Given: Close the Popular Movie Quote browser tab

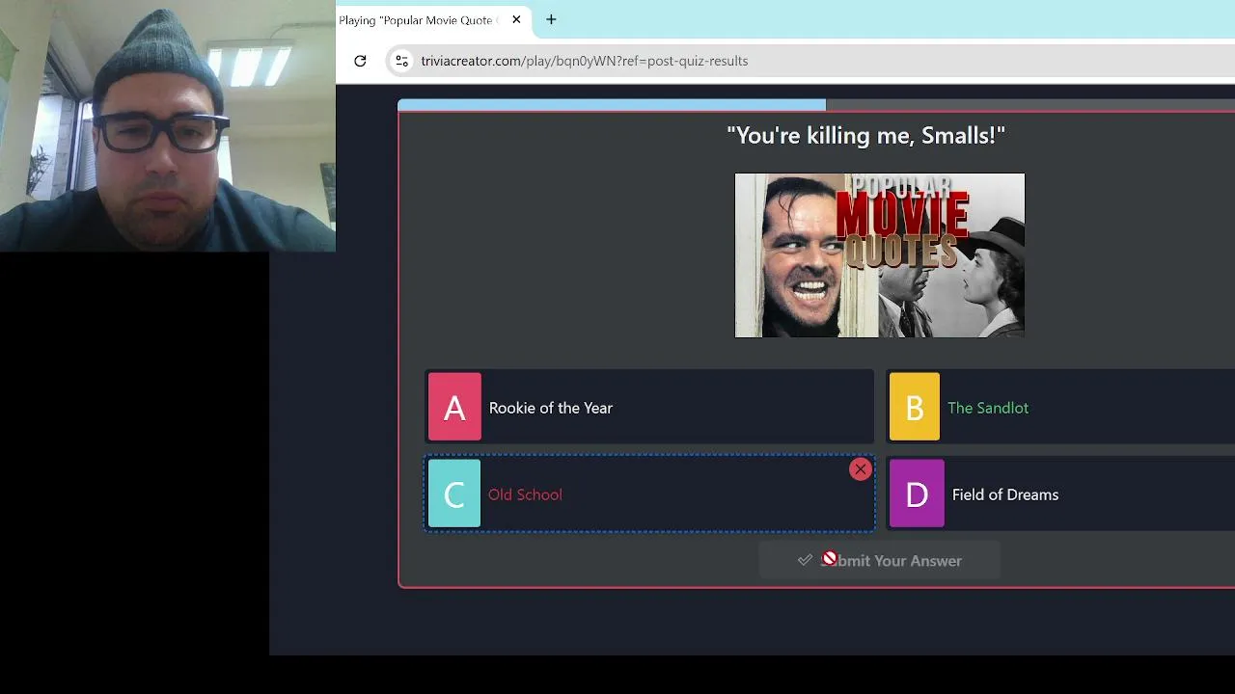Looking at the screenshot, I should pyautogui.click(x=516, y=19).
